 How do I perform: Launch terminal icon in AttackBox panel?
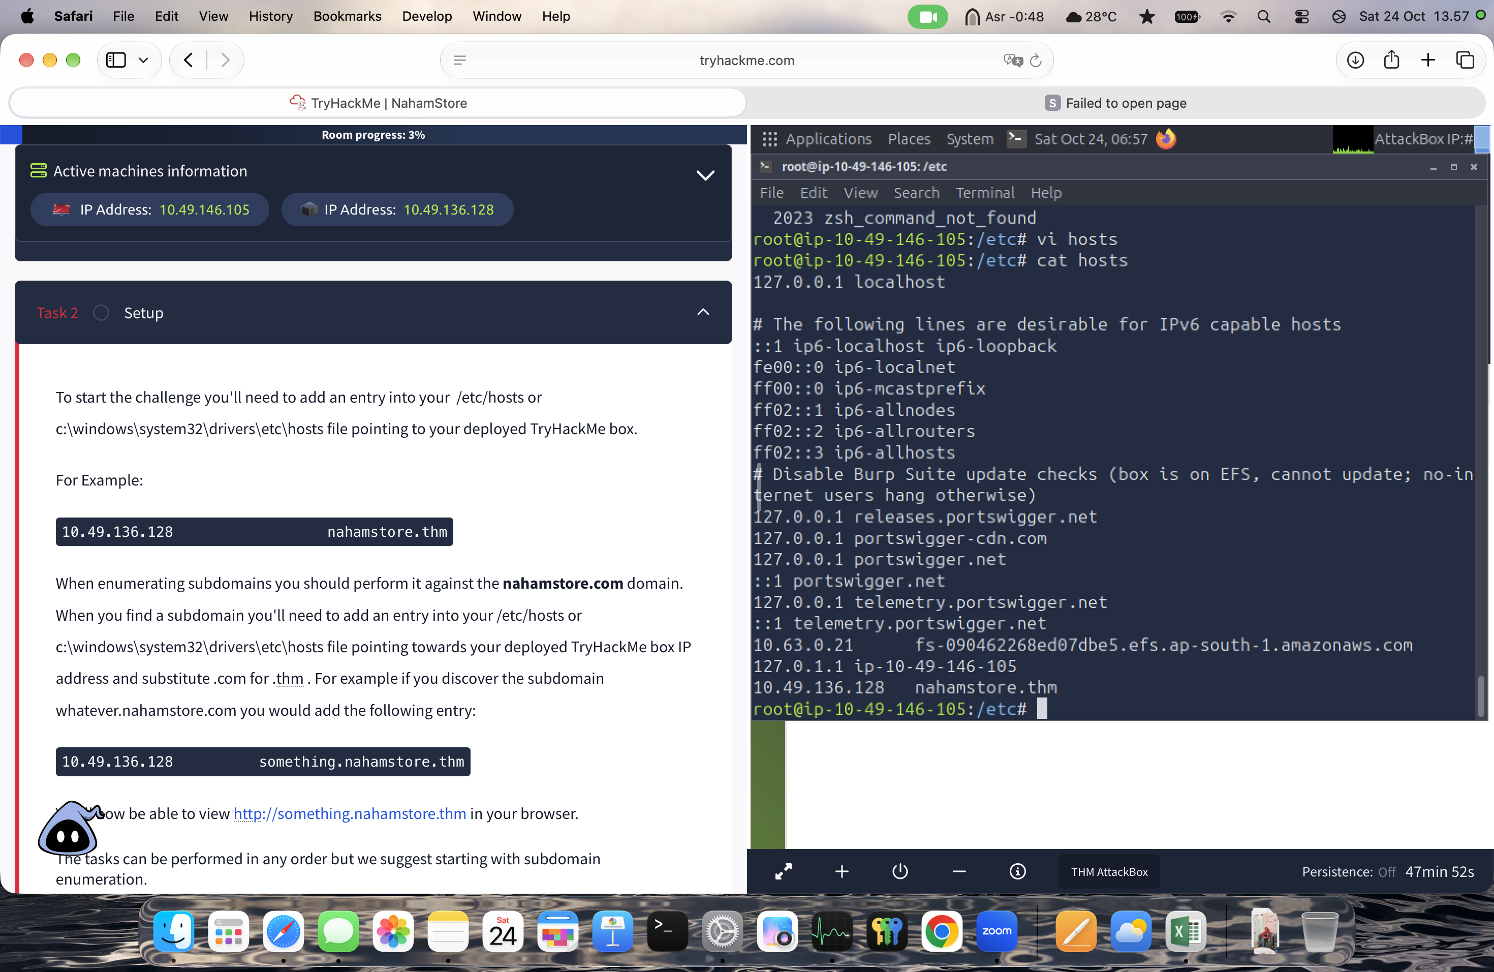(x=1016, y=139)
